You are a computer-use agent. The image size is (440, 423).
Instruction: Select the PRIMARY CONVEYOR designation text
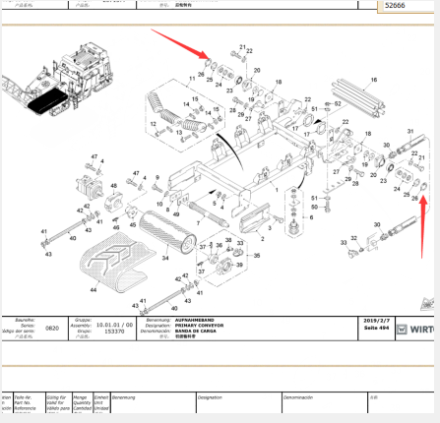coord(199,326)
